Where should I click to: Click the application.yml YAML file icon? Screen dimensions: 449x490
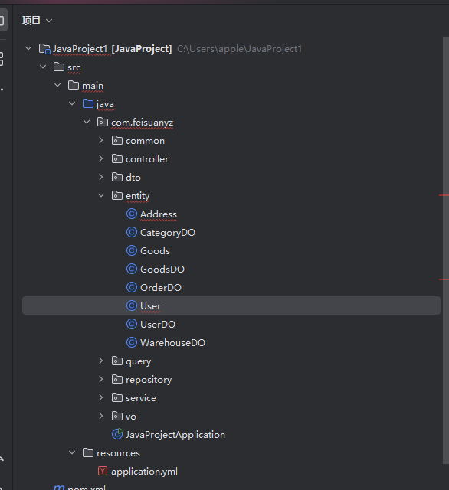pos(103,471)
